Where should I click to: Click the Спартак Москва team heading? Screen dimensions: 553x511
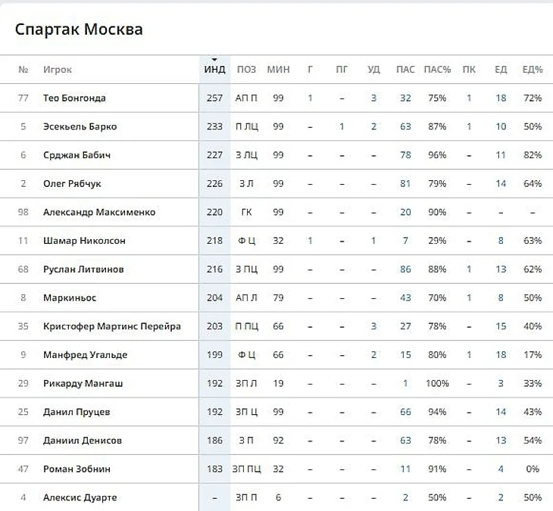coord(79,30)
